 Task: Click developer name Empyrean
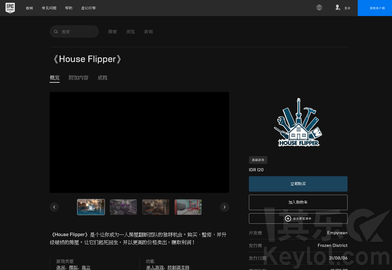[337, 233]
